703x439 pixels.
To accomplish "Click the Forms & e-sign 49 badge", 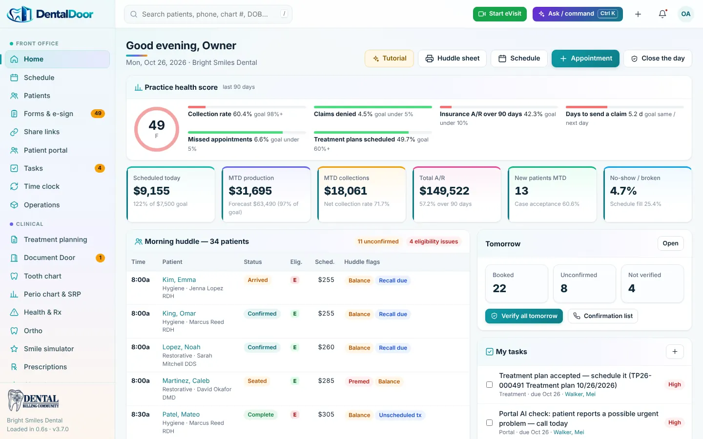I will click(98, 114).
